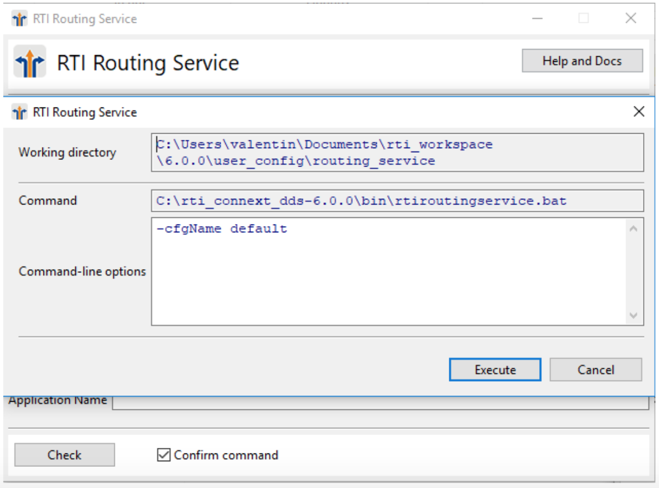Click the dialog title bar RTI icon

[20, 112]
